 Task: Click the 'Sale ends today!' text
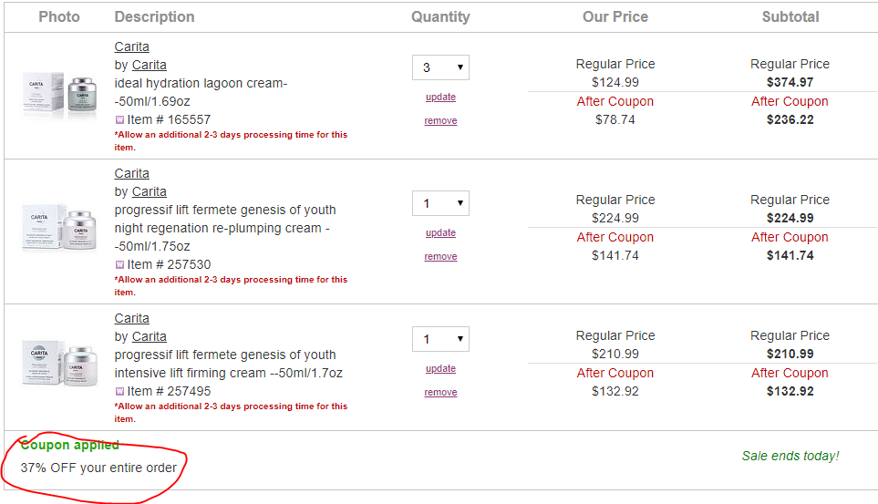790,456
